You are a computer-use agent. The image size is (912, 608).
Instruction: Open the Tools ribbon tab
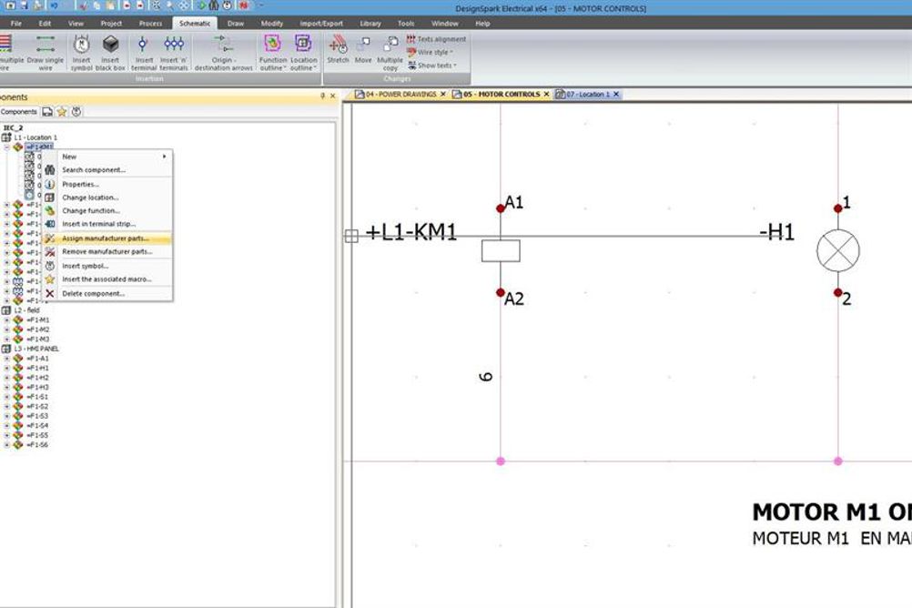point(406,24)
